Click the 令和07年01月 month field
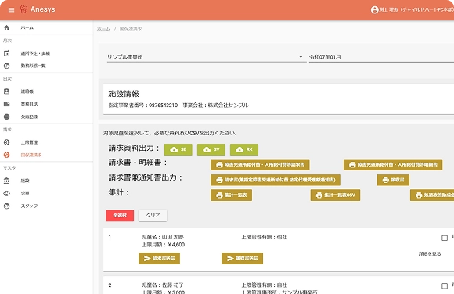 (x=381, y=57)
